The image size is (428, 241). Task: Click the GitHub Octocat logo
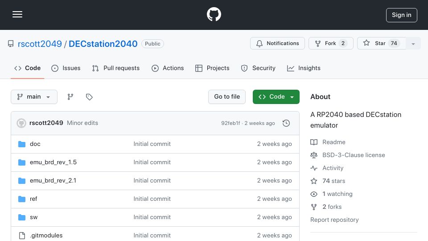(214, 14)
